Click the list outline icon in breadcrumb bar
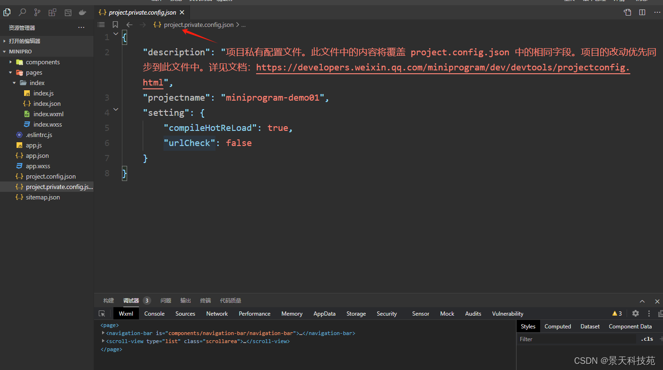This screenshot has height=370, width=663. point(101,25)
